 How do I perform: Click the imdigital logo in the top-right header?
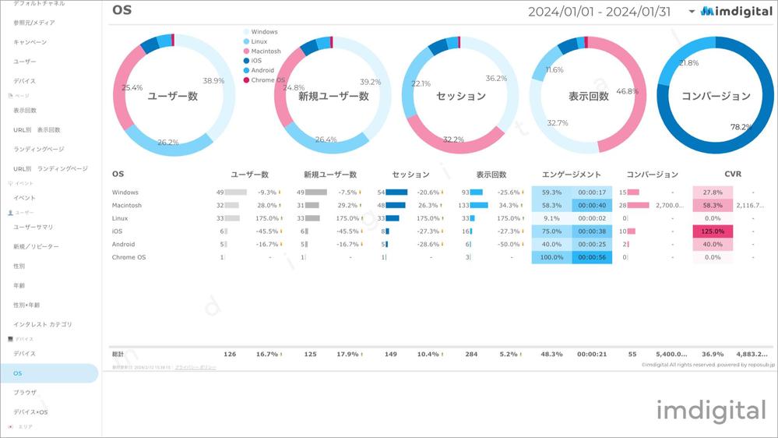point(737,12)
